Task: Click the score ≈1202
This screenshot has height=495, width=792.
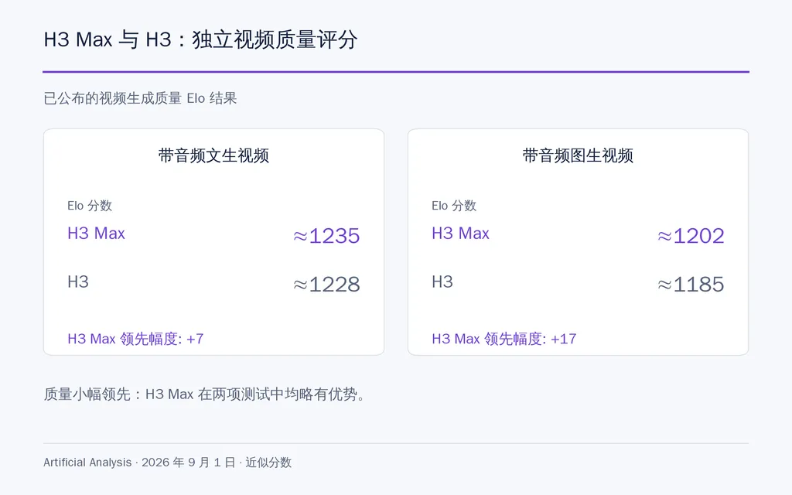Action: click(x=691, y=236)
